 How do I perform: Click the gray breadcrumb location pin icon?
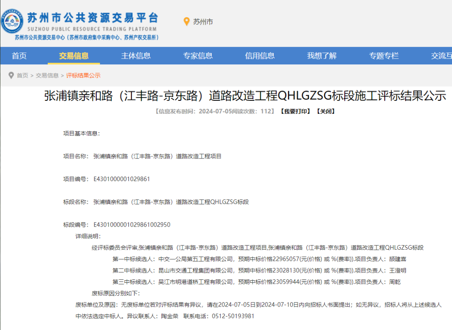11,75
